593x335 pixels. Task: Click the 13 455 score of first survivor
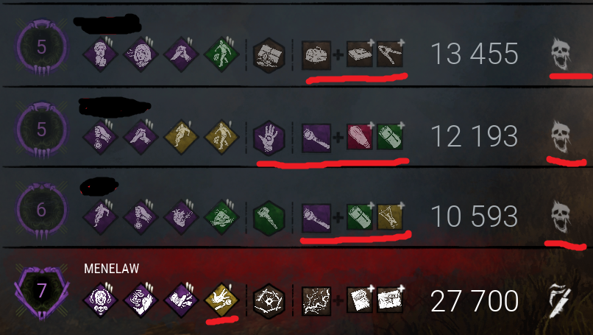pyautogui.click(x=475, y=54)
